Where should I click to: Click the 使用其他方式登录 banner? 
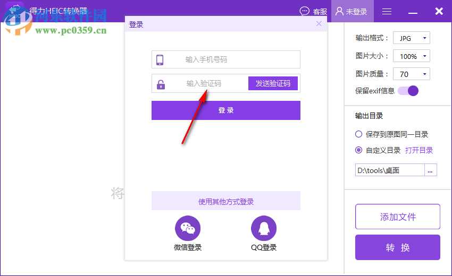point(226,201)
